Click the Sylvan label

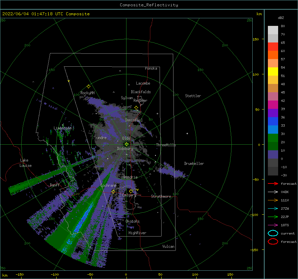point(127,98)
